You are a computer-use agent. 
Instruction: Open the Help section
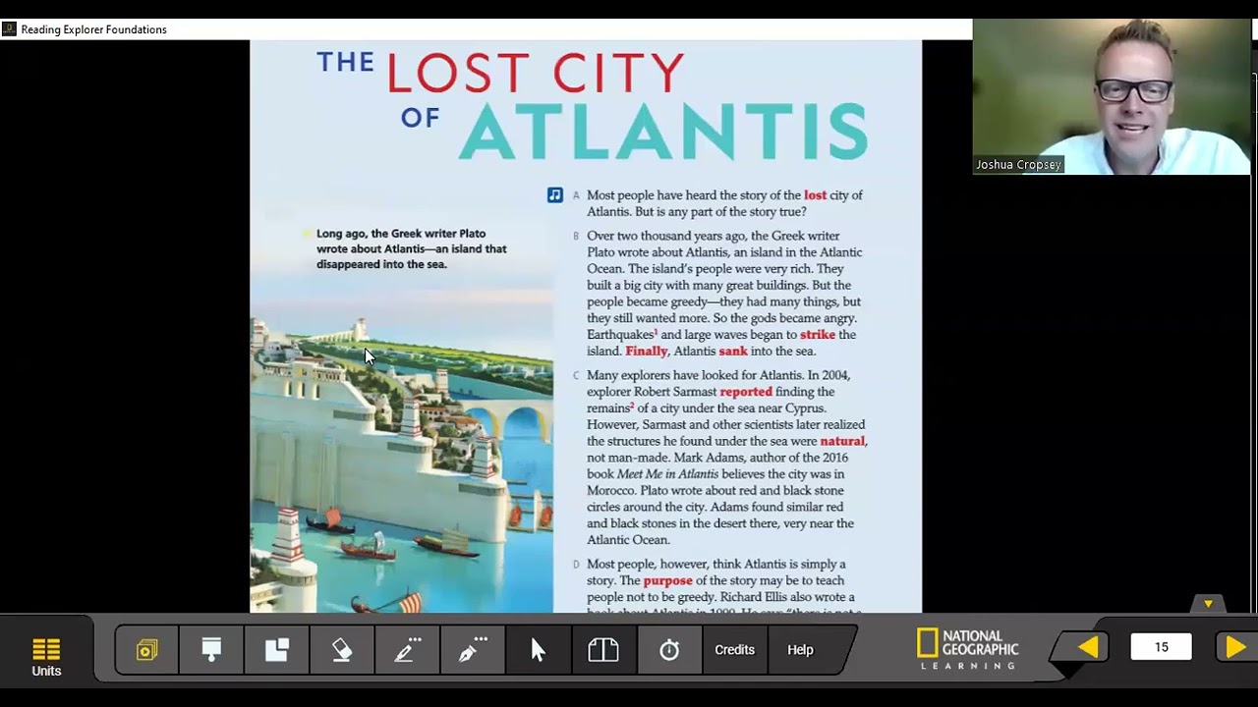point(800,650)
